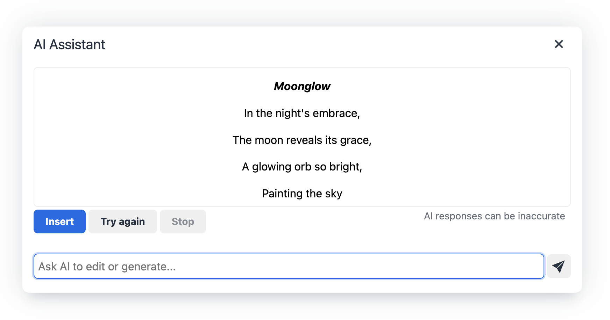Click the line "A glowing orb so bright,"
The width and height of the screenshot is (610, 320).
pyautogui.click(x=302, y=167)
